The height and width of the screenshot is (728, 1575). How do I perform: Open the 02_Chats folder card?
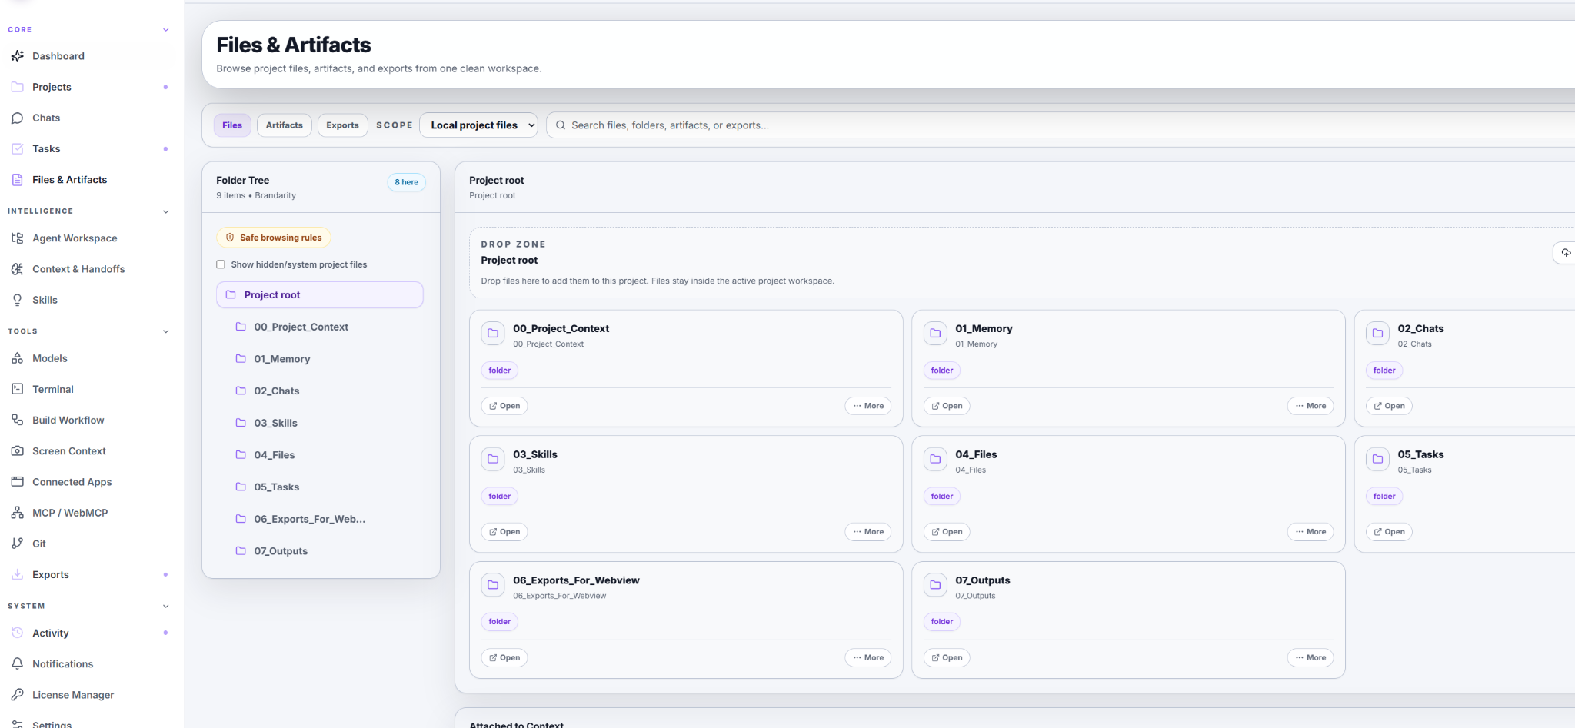[x=1389, y=406]
